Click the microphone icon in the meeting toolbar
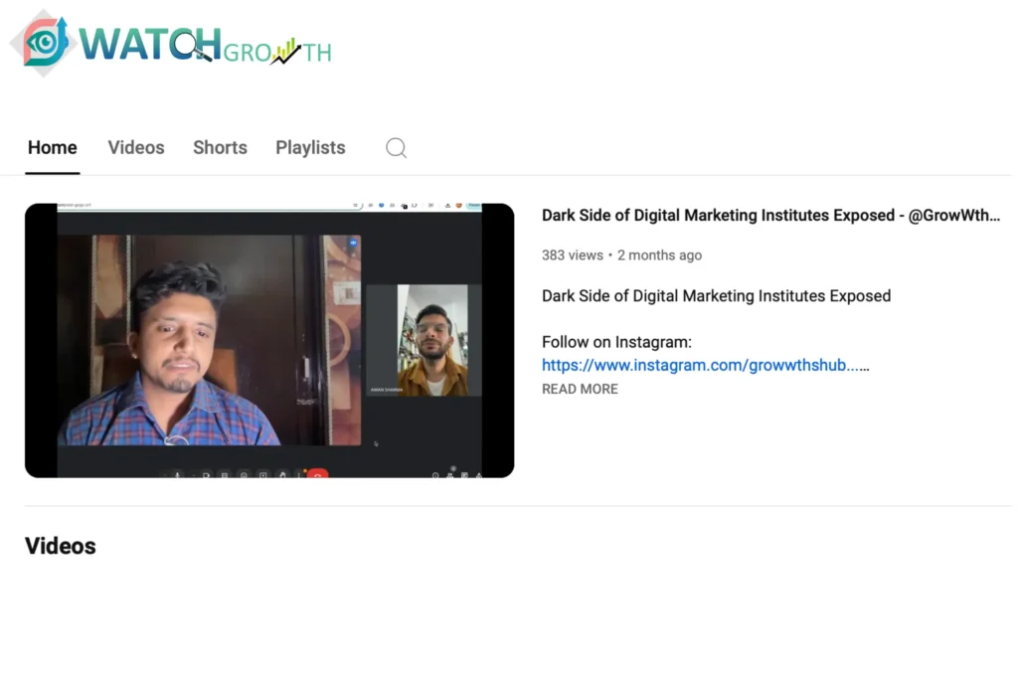The width and height of the screenshot is (1018, 678). click(178, 475)
